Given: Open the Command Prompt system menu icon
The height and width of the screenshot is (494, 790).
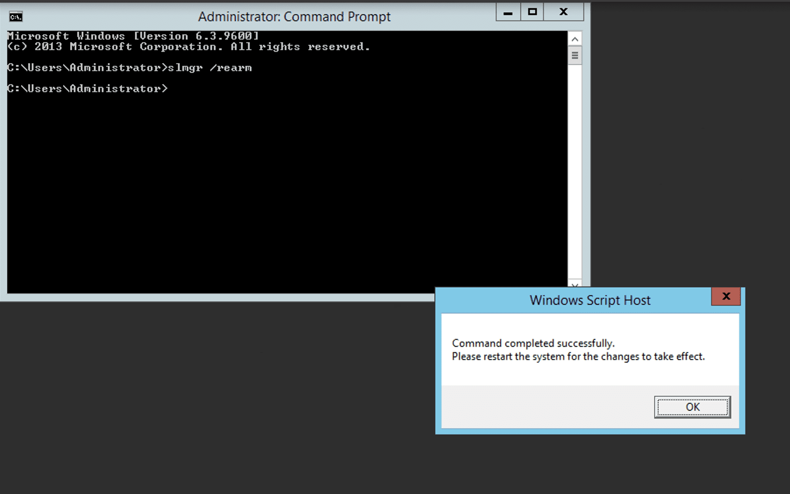Looking at the screenshot, I should tap(16, 17).
